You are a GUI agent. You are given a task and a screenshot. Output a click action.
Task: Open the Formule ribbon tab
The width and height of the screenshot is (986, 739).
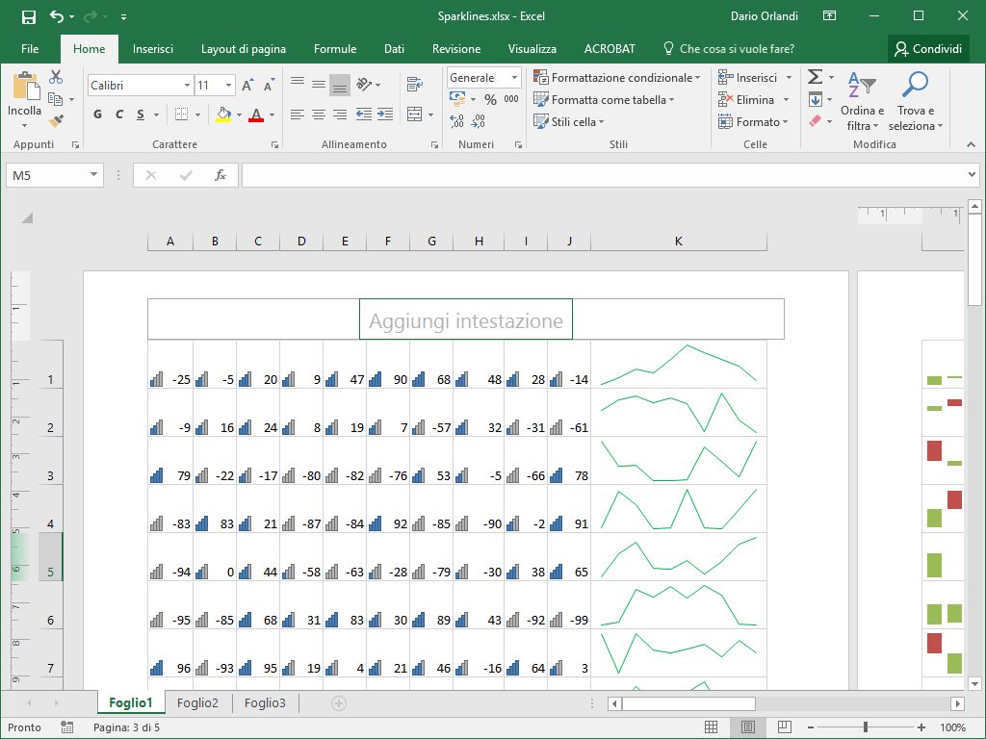click(x=334, y=49)
